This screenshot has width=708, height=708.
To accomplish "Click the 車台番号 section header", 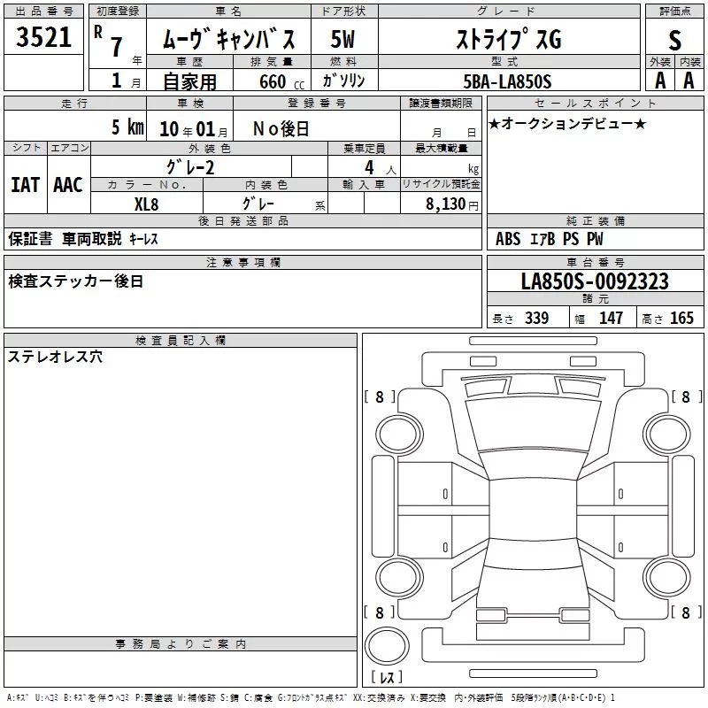I will [x=595, y=262].
